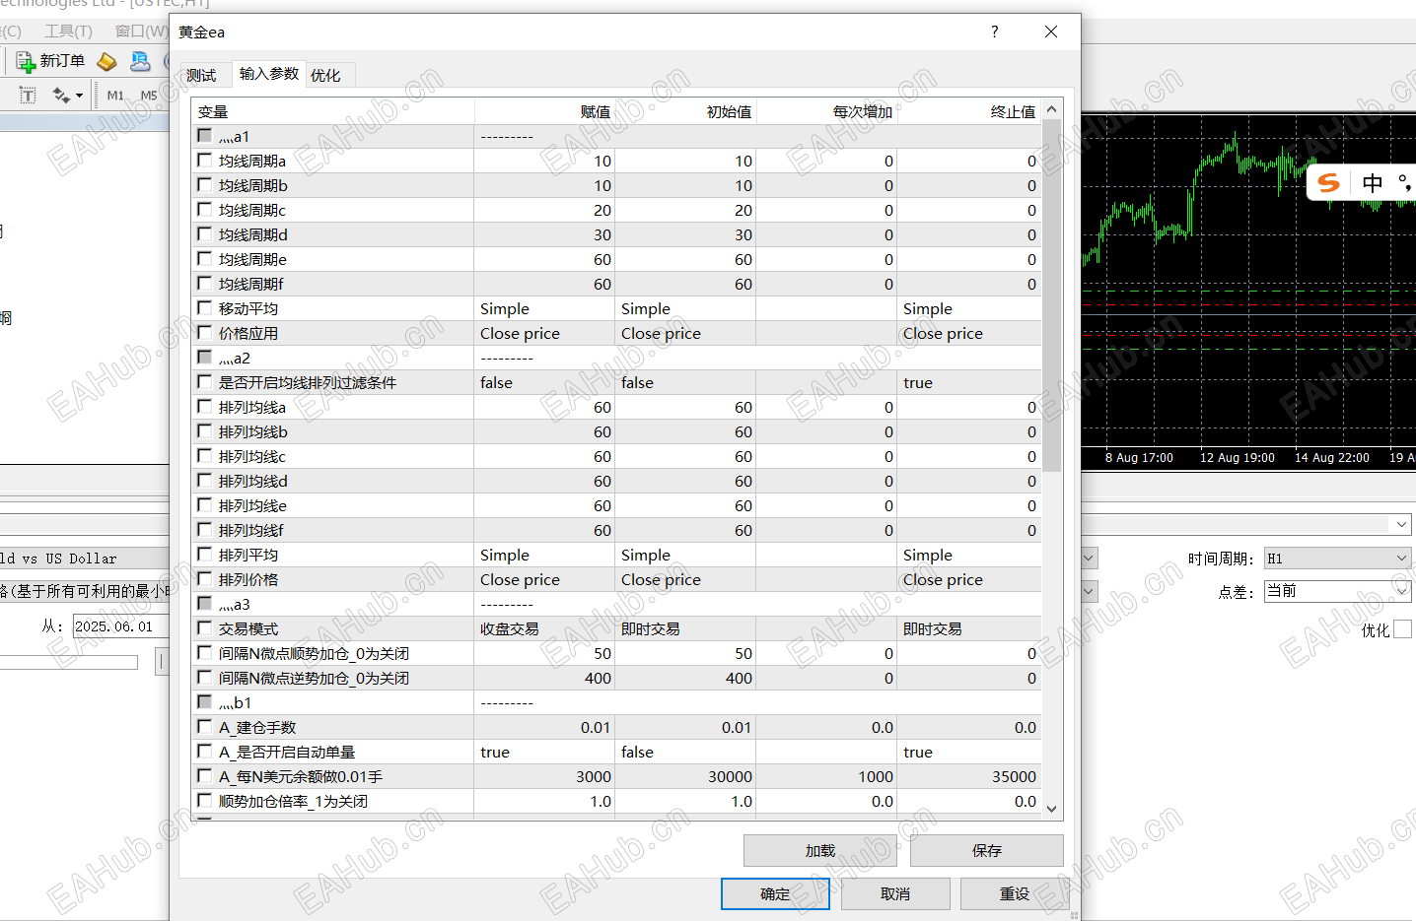
Task: Enable the 顺势加仓倍率_1为关闭 checkbox
Action: point(205,800)
